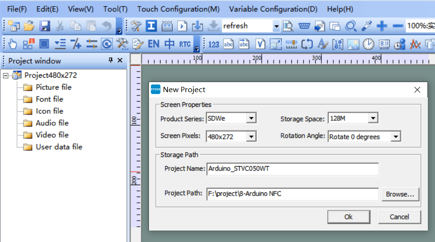Select the 123 numeric display icon
Screen dimensions: 435x242
point(213,44)
